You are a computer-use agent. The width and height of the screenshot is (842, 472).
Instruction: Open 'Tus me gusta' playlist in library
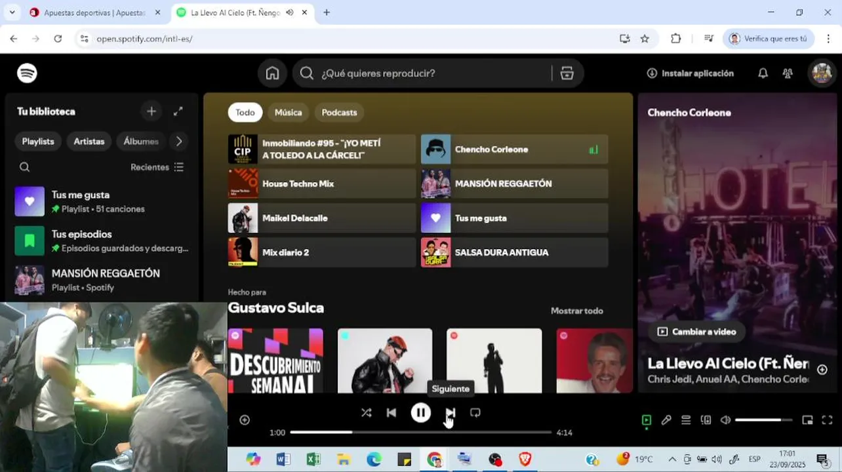coord(103,201)
